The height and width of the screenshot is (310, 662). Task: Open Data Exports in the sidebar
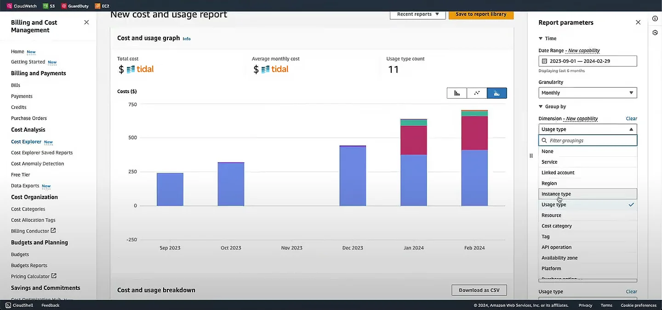(x=25, y=186)
